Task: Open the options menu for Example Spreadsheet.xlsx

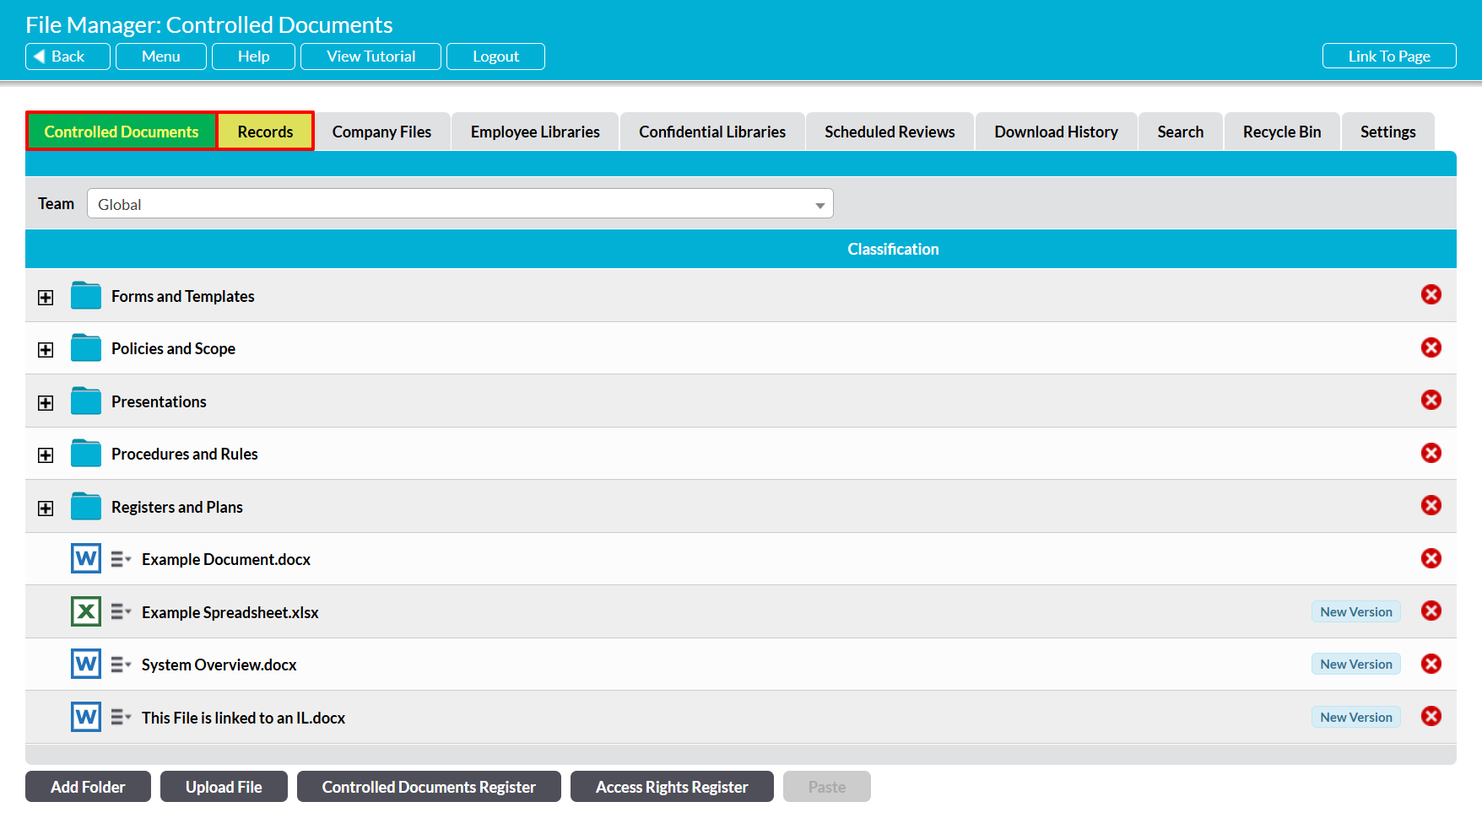Action: click(121, 612)
